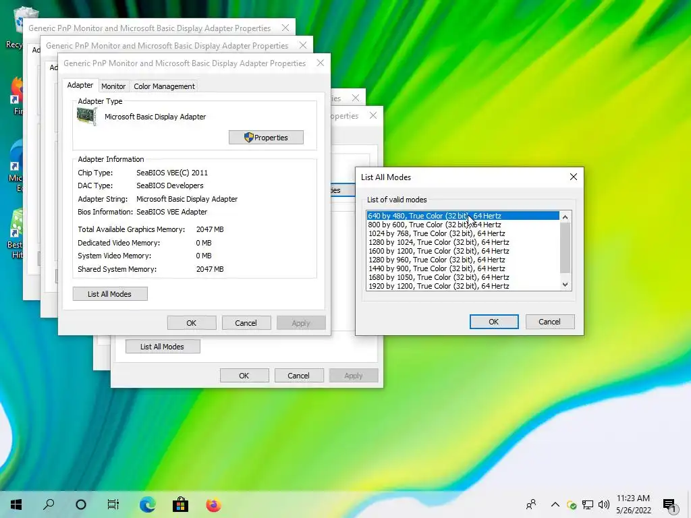Viewport: 691px width, 518px height.
Task: Close the window behind List All Modes
Action: [373, 115]
